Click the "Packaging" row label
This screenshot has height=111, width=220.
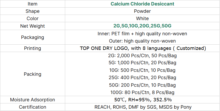(x=32, y=37)
